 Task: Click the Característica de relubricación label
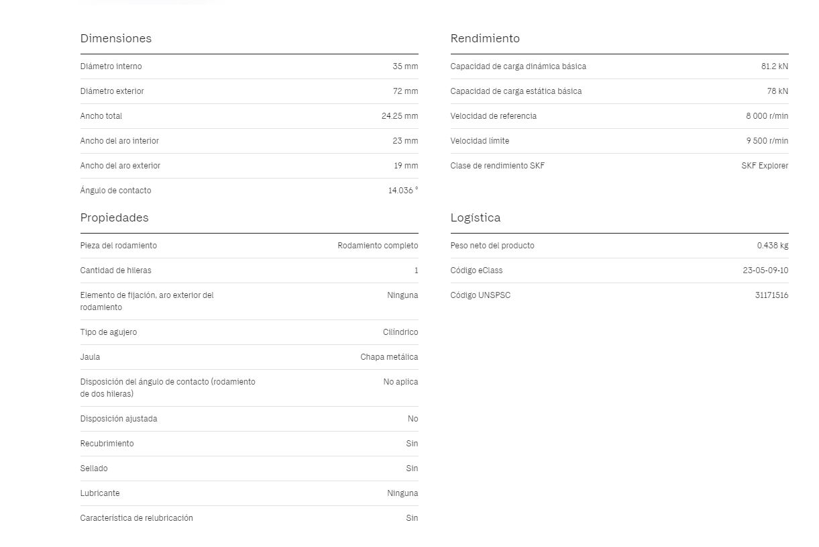[137, 518]
